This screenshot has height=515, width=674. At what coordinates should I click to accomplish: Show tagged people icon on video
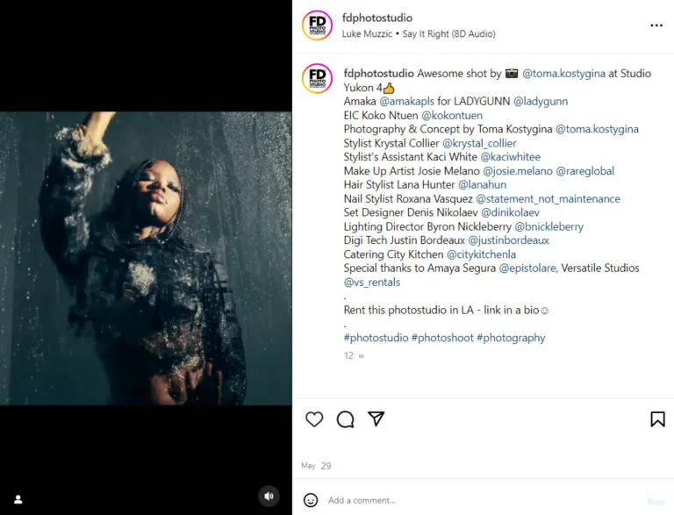click(x=18, y=499)
